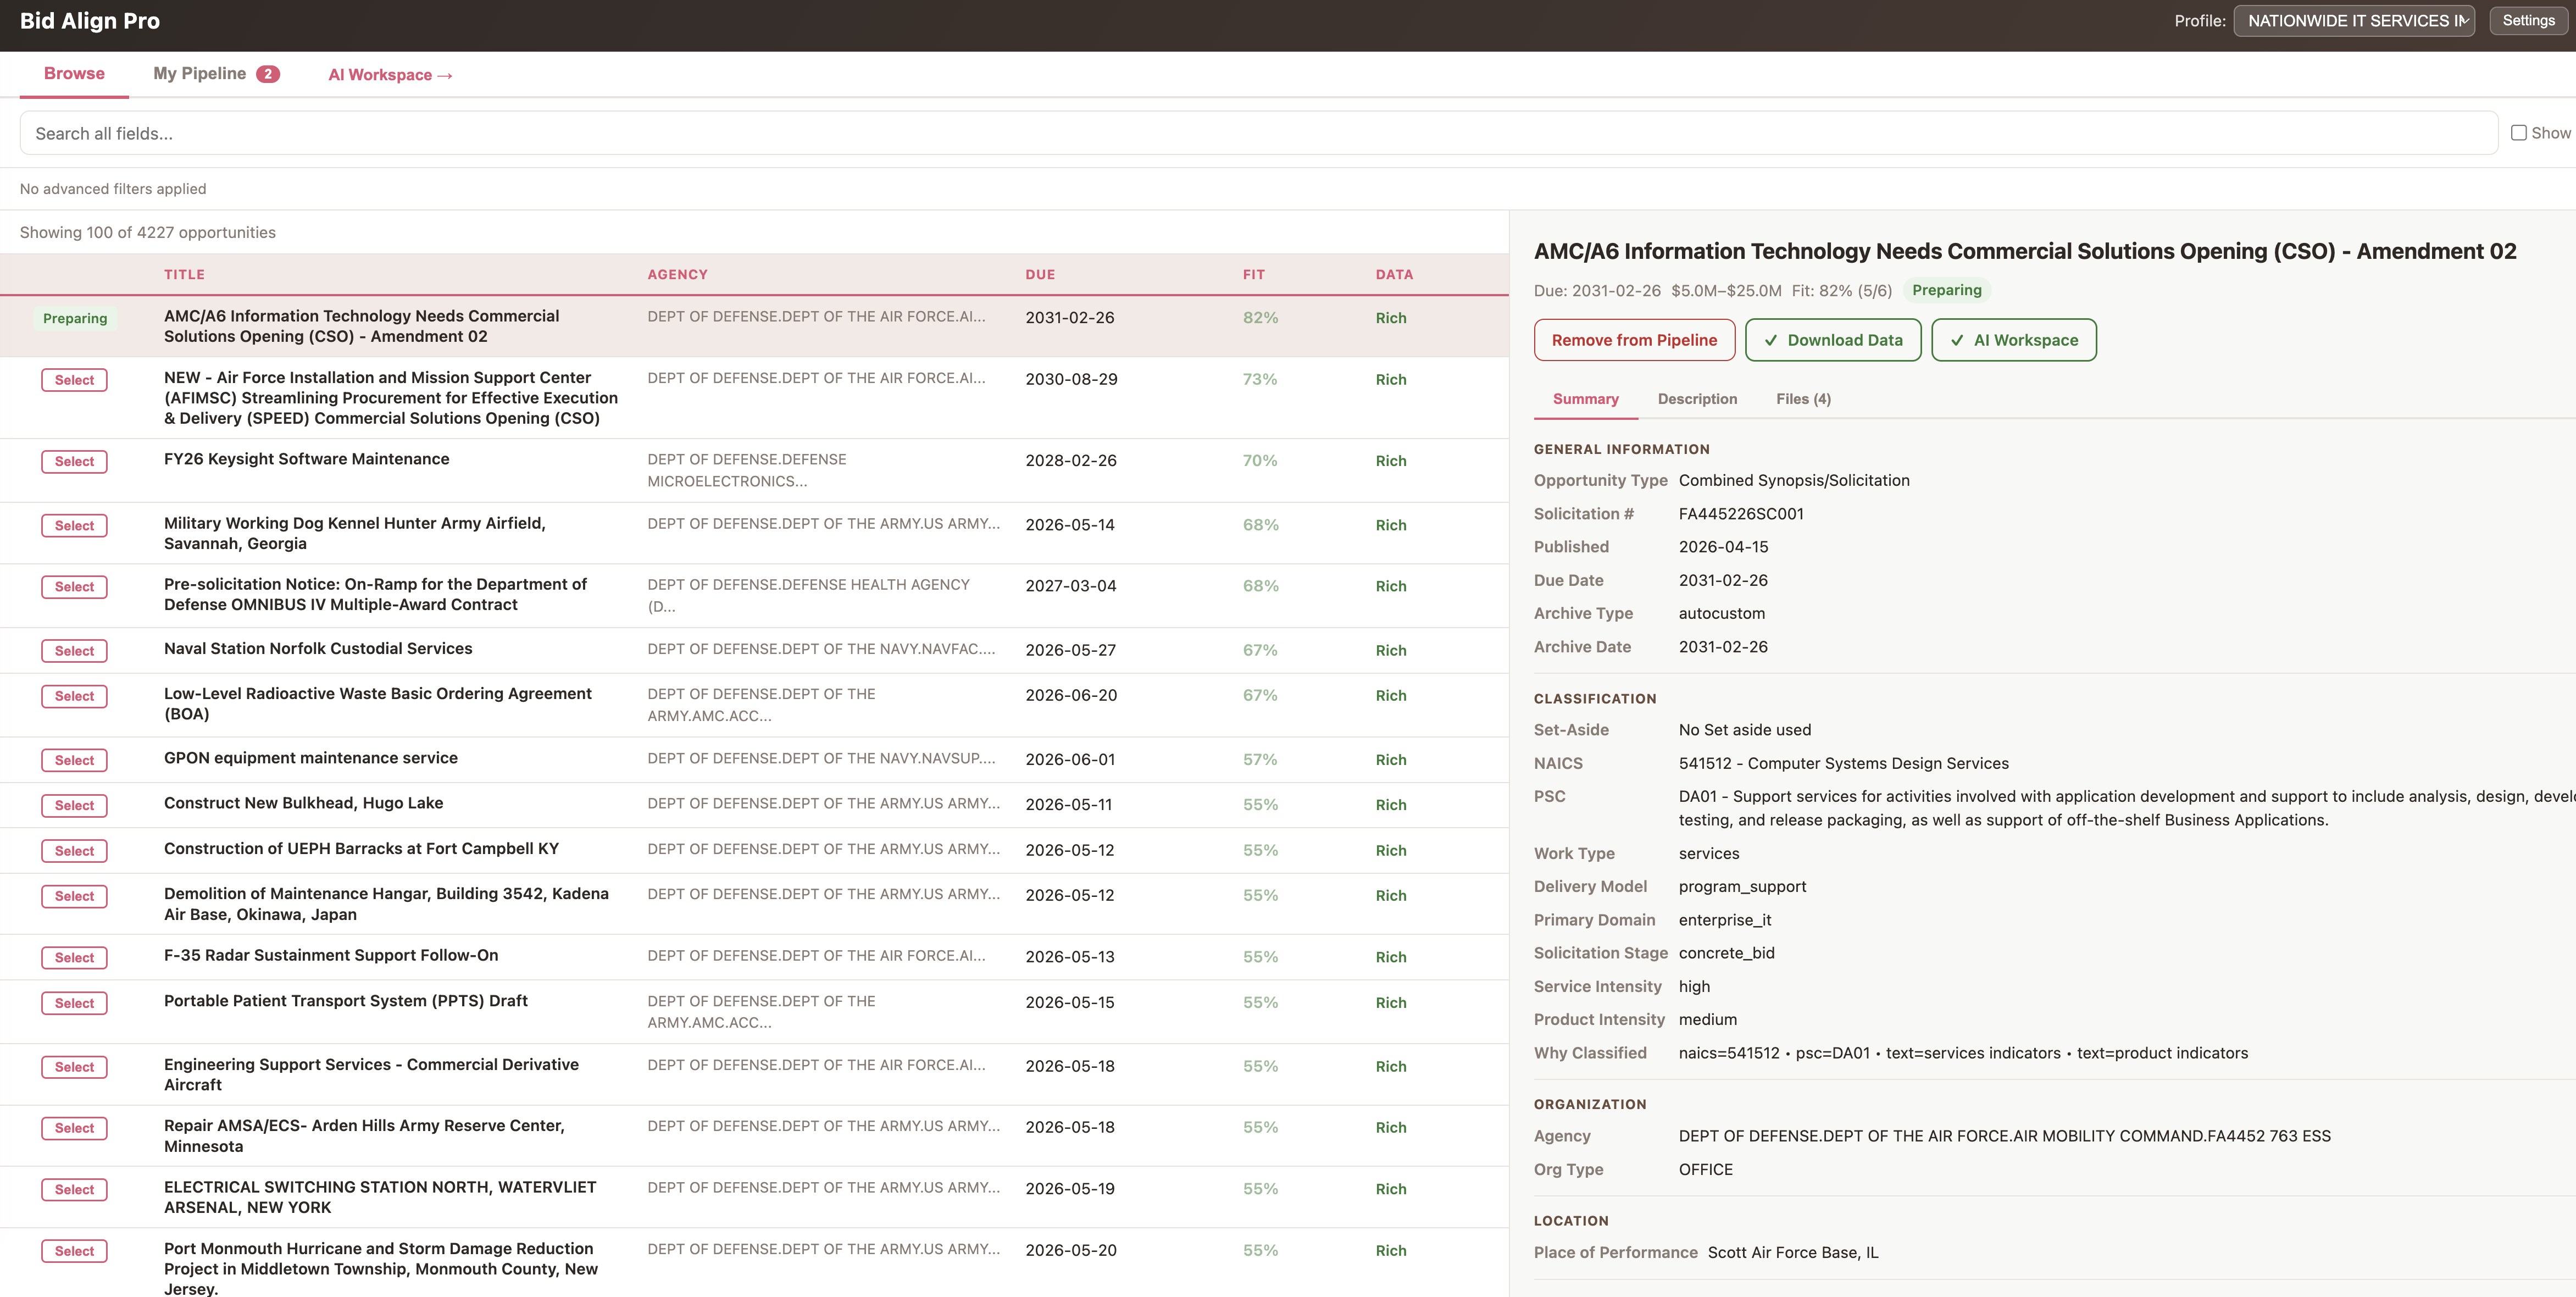Click Remove from Pipeline button
Screen dimensions: 2576x1297
[1634, 340]
